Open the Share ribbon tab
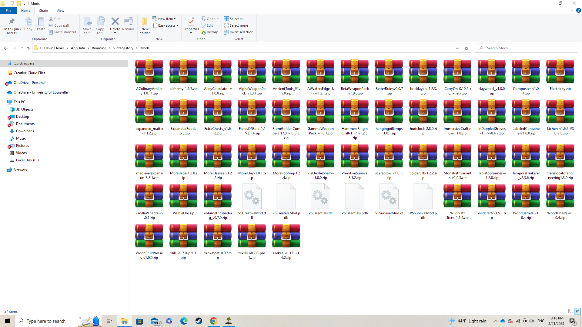 [x=43, y=11]
